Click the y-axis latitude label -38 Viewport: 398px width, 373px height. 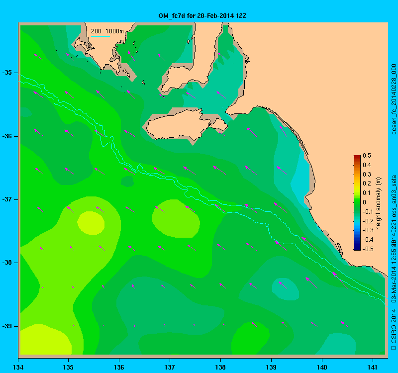click(7, 263)
